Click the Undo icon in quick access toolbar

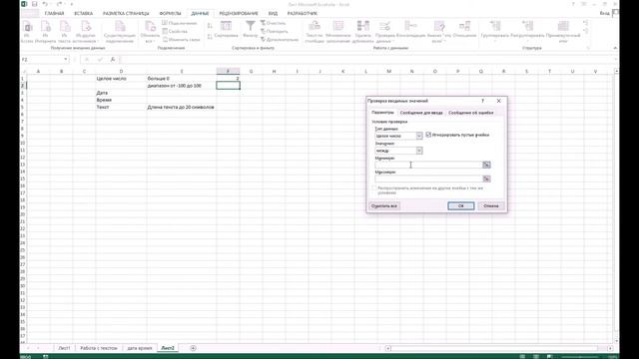tap(45, 4)
